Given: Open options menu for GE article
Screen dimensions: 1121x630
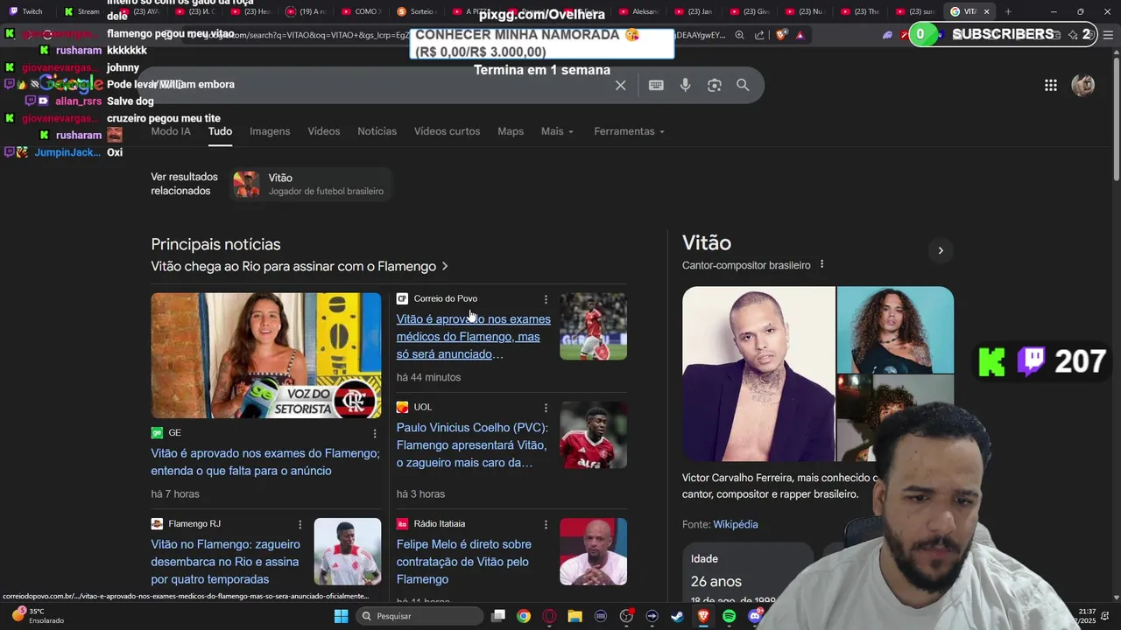Looking at the screenshot, I should 375,433.
